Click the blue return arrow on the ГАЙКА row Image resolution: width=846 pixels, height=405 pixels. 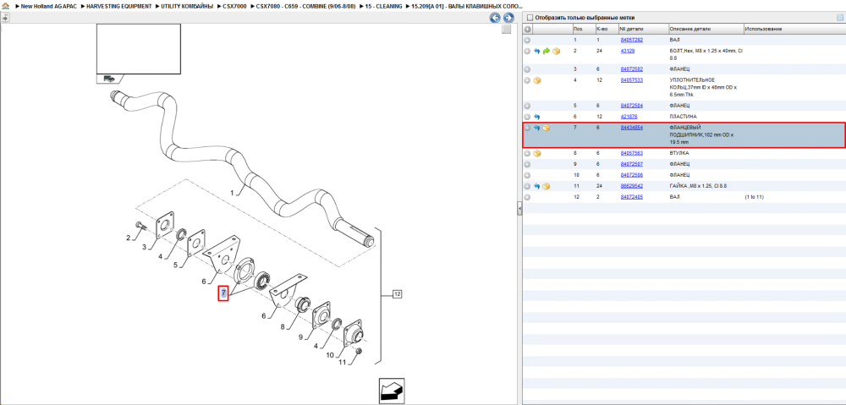click(x=537, y=186)
